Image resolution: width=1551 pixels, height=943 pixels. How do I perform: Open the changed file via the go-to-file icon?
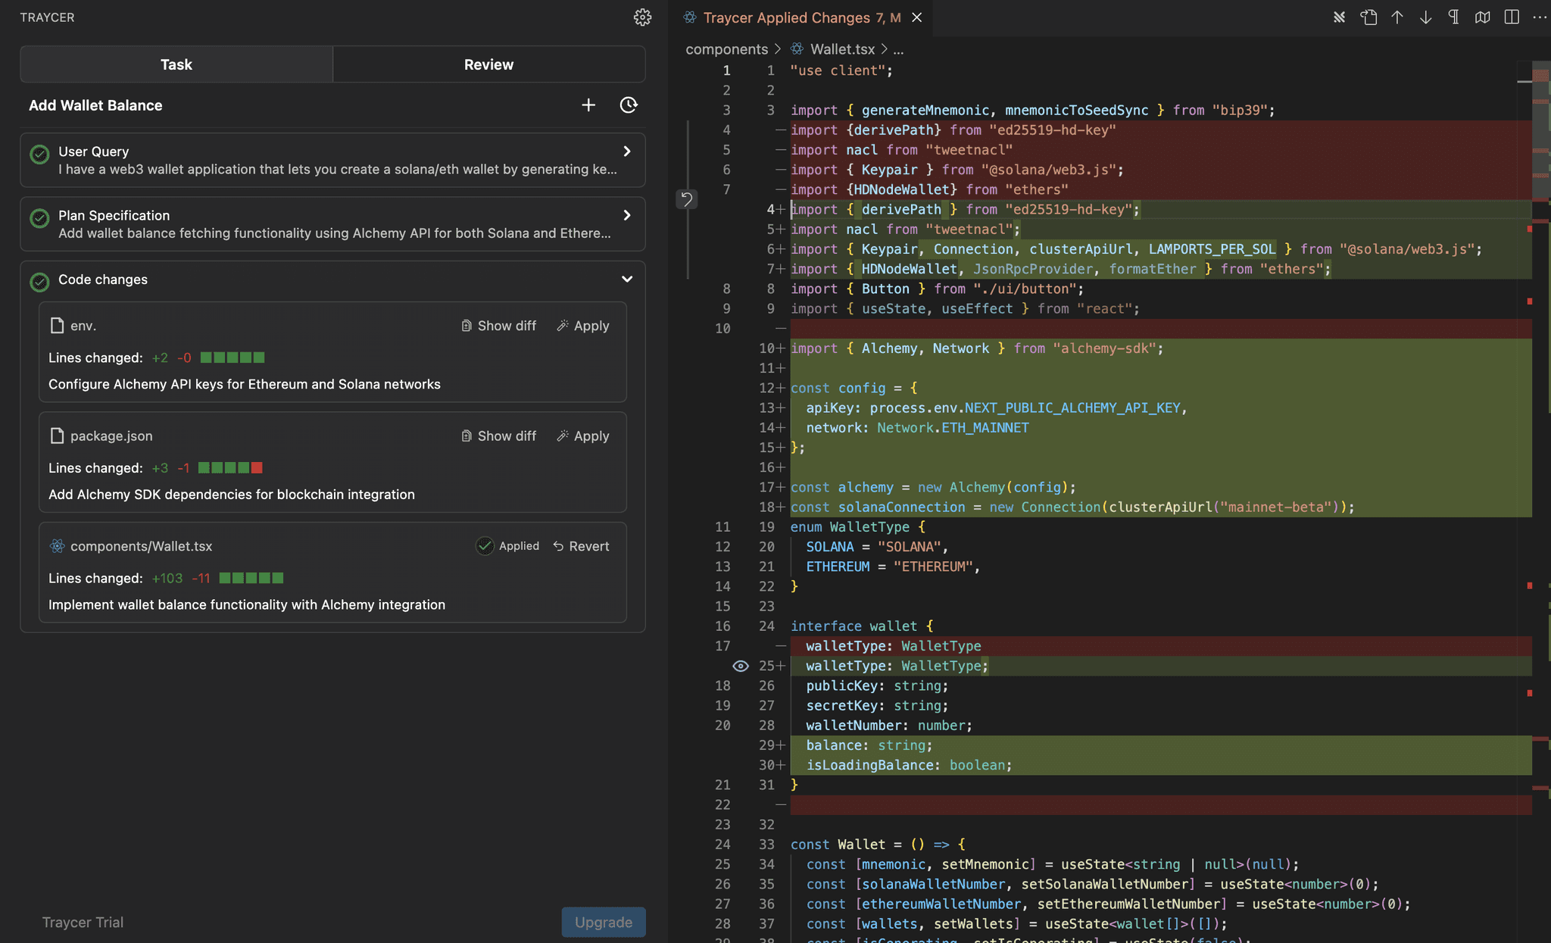click(x=1369, y=17)
